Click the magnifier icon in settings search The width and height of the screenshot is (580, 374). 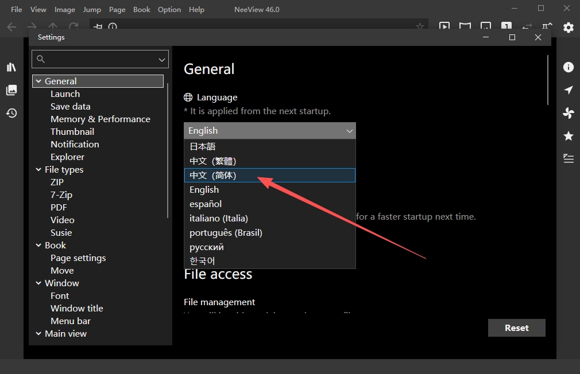coord(41,59)
